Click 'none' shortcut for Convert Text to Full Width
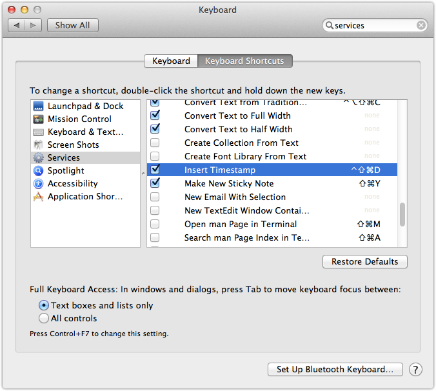Image resolution: width=436 pixels, height=391 pixels. [372, 115]
